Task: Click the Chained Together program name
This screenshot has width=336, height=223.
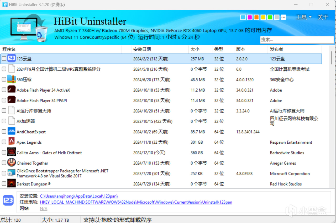Action: click(32, 163)
